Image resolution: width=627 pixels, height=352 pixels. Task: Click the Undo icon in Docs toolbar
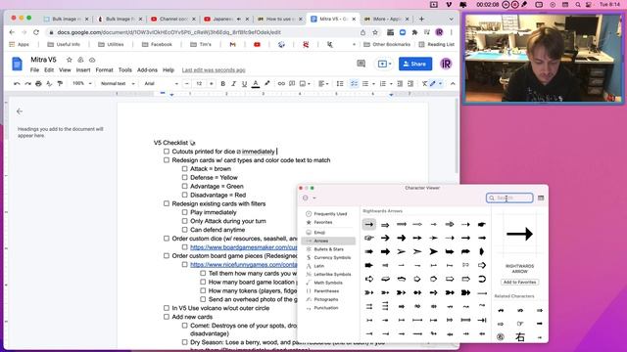point(17,84)
